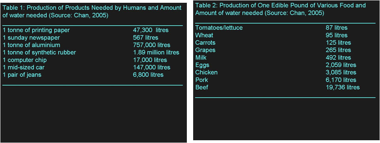Click the '757,000 litres' aluminium value
The width and height of the screenshot is (380, 143).
151,45
